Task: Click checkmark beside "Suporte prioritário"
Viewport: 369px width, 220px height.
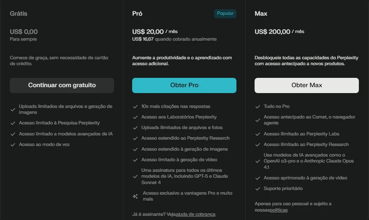Action: pos(258,189)
